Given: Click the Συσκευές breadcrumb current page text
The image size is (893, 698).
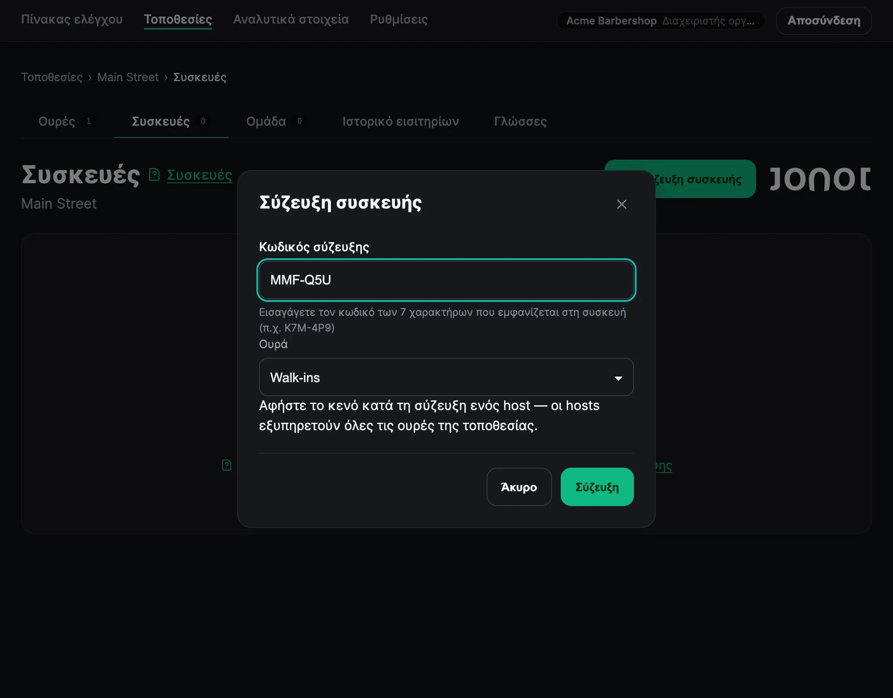Looking at the screenshot, I should tap(200, 77).
